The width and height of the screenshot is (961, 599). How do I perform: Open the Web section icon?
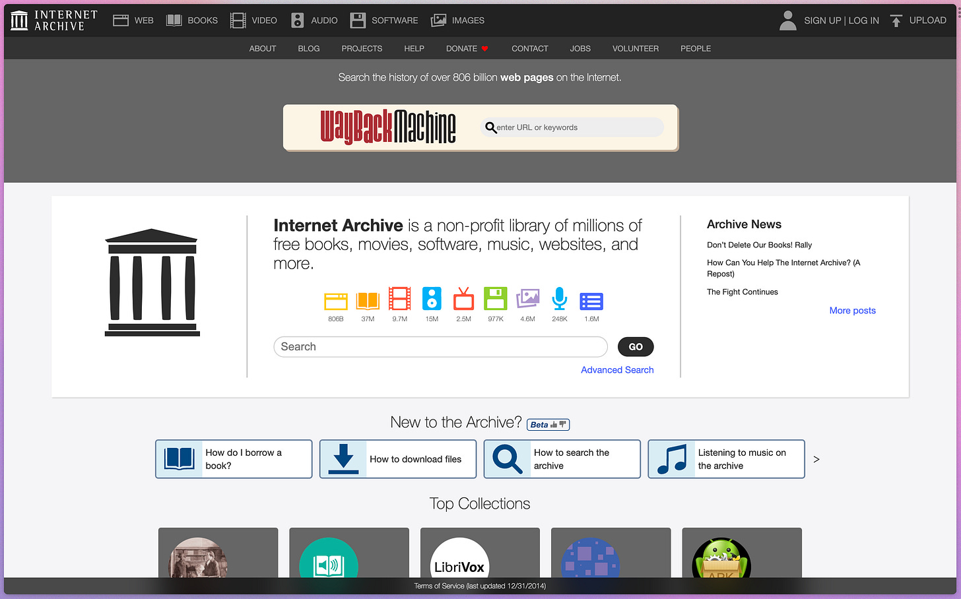click(x=121, y=20)
